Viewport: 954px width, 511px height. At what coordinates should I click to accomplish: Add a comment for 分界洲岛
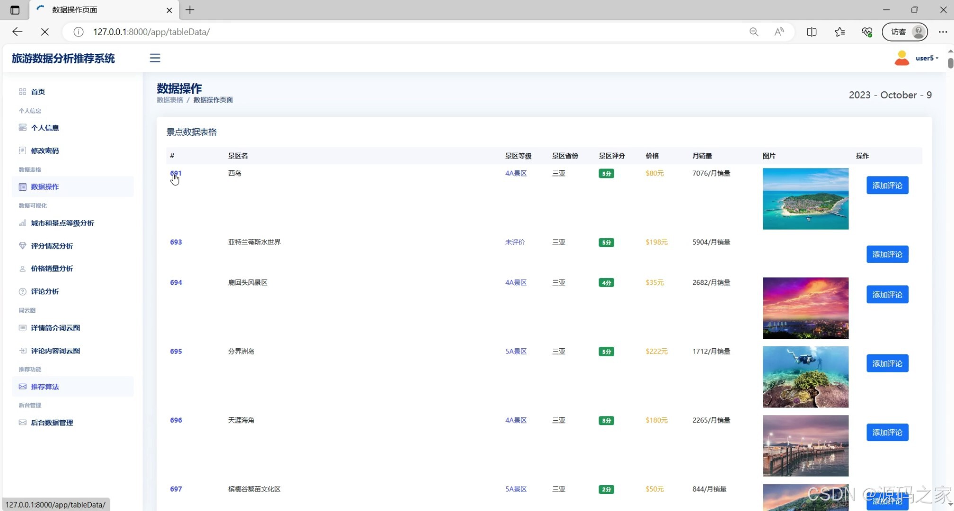(x=887, y=363)
